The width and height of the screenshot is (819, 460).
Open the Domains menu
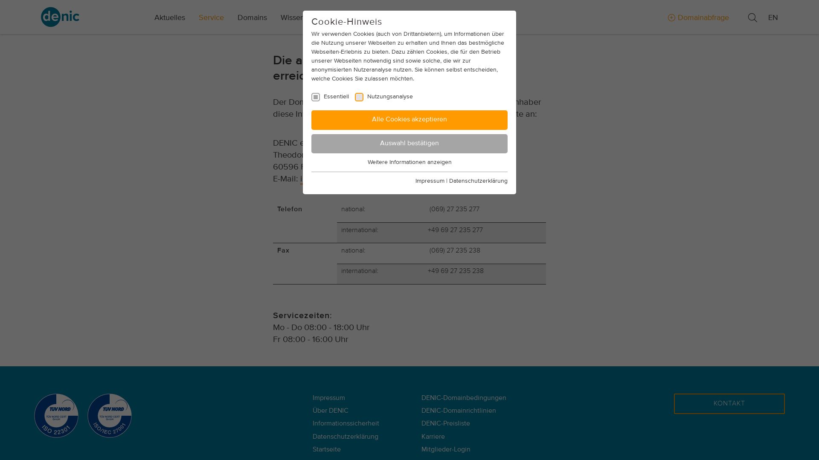(252, 18)
